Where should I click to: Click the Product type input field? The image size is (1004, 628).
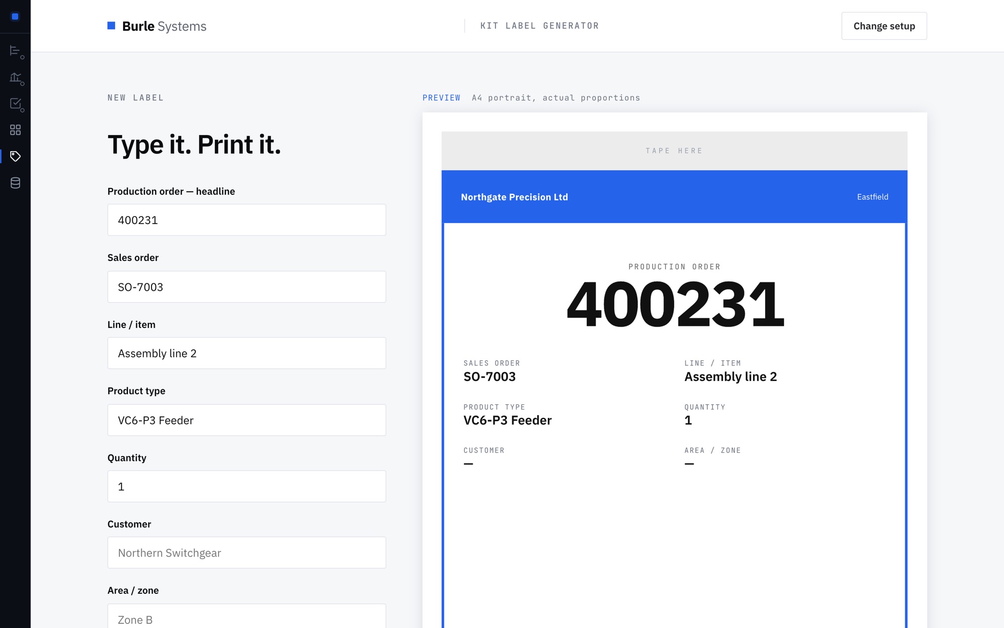[x=246, y=420]
